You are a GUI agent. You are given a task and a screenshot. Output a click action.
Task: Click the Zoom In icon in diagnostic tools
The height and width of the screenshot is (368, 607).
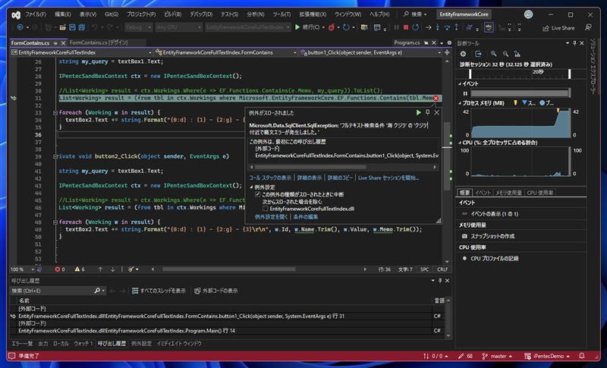494,54
